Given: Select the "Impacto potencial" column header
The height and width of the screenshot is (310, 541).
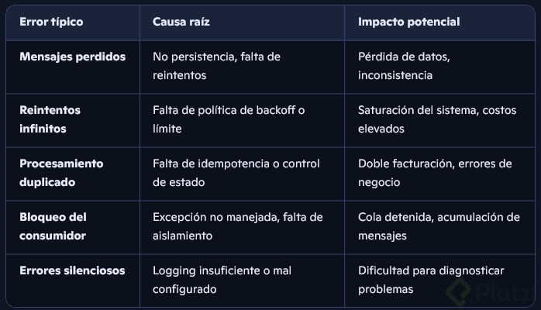Looking at the screenshot, I should [408, 22].
